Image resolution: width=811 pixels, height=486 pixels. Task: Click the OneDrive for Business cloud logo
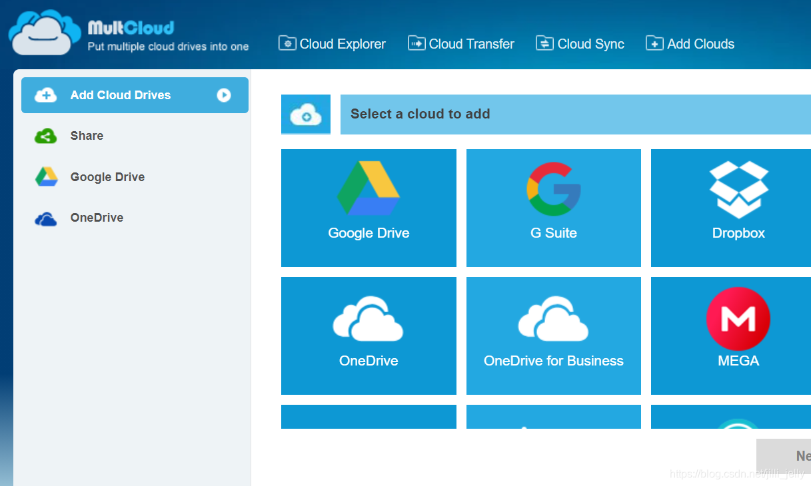tap(553, 320)
